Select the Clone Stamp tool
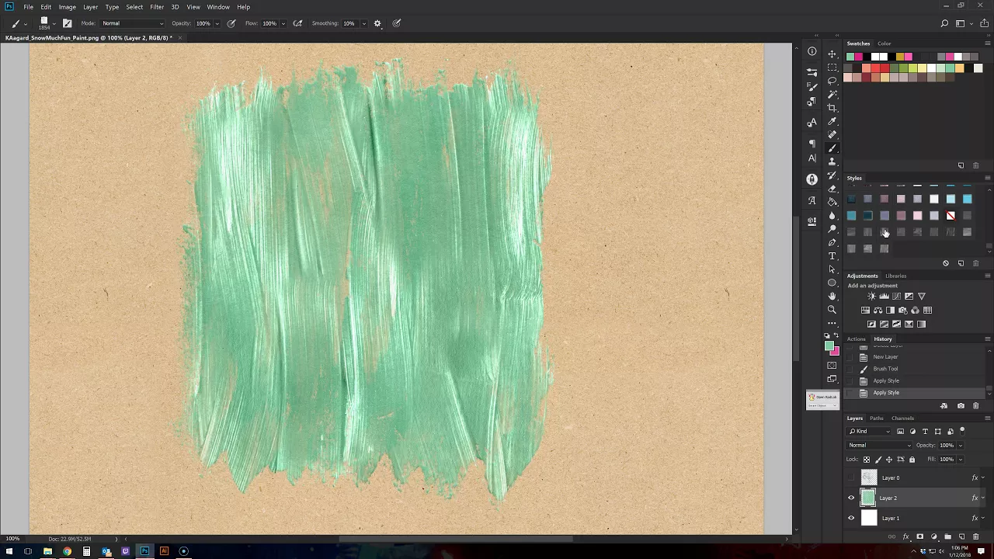This screenshot has width=994, height=559. pyautogui.click(x=832, y=161)
